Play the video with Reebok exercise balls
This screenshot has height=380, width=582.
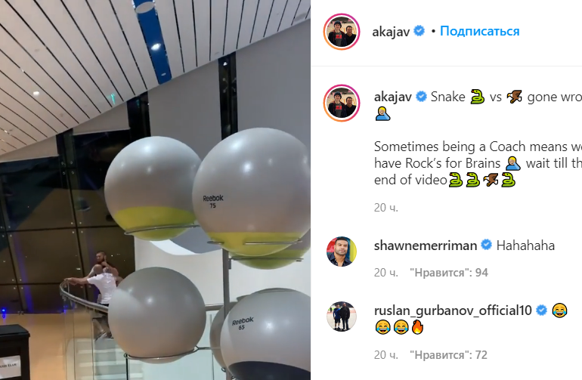[155, 190]
